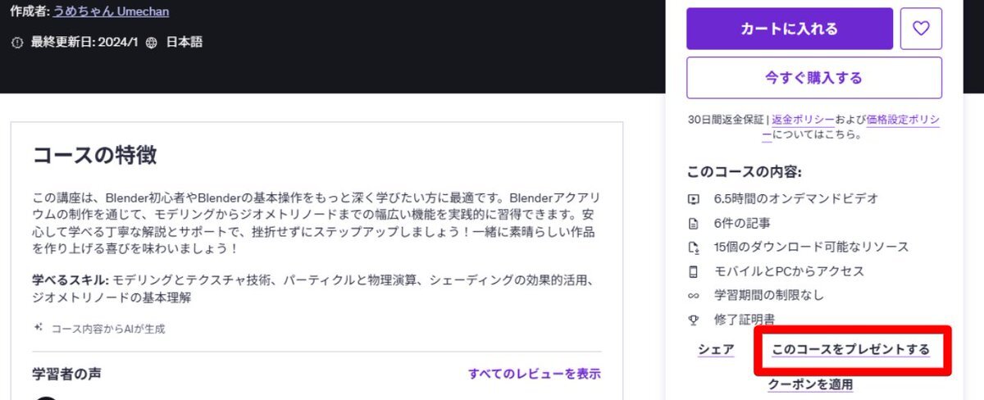Click the mobile device access icon
Viewport: 984px width, 400px height.
[x=694, y=271]
